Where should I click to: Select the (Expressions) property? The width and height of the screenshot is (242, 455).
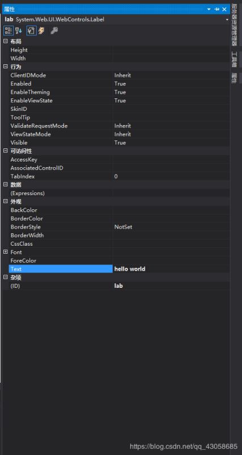coord(27,193)
